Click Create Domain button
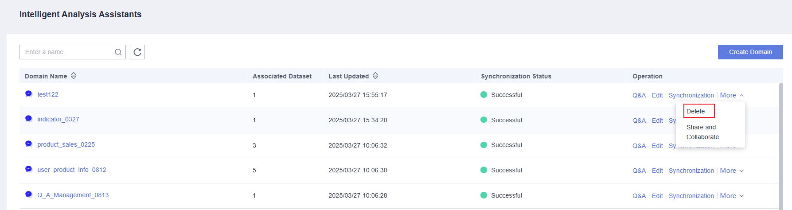Screen dimensions: 792x210 pos(750,52)
